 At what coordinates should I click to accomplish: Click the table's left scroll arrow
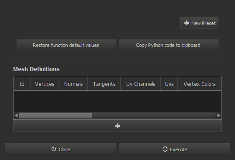[x=16, y=115]
